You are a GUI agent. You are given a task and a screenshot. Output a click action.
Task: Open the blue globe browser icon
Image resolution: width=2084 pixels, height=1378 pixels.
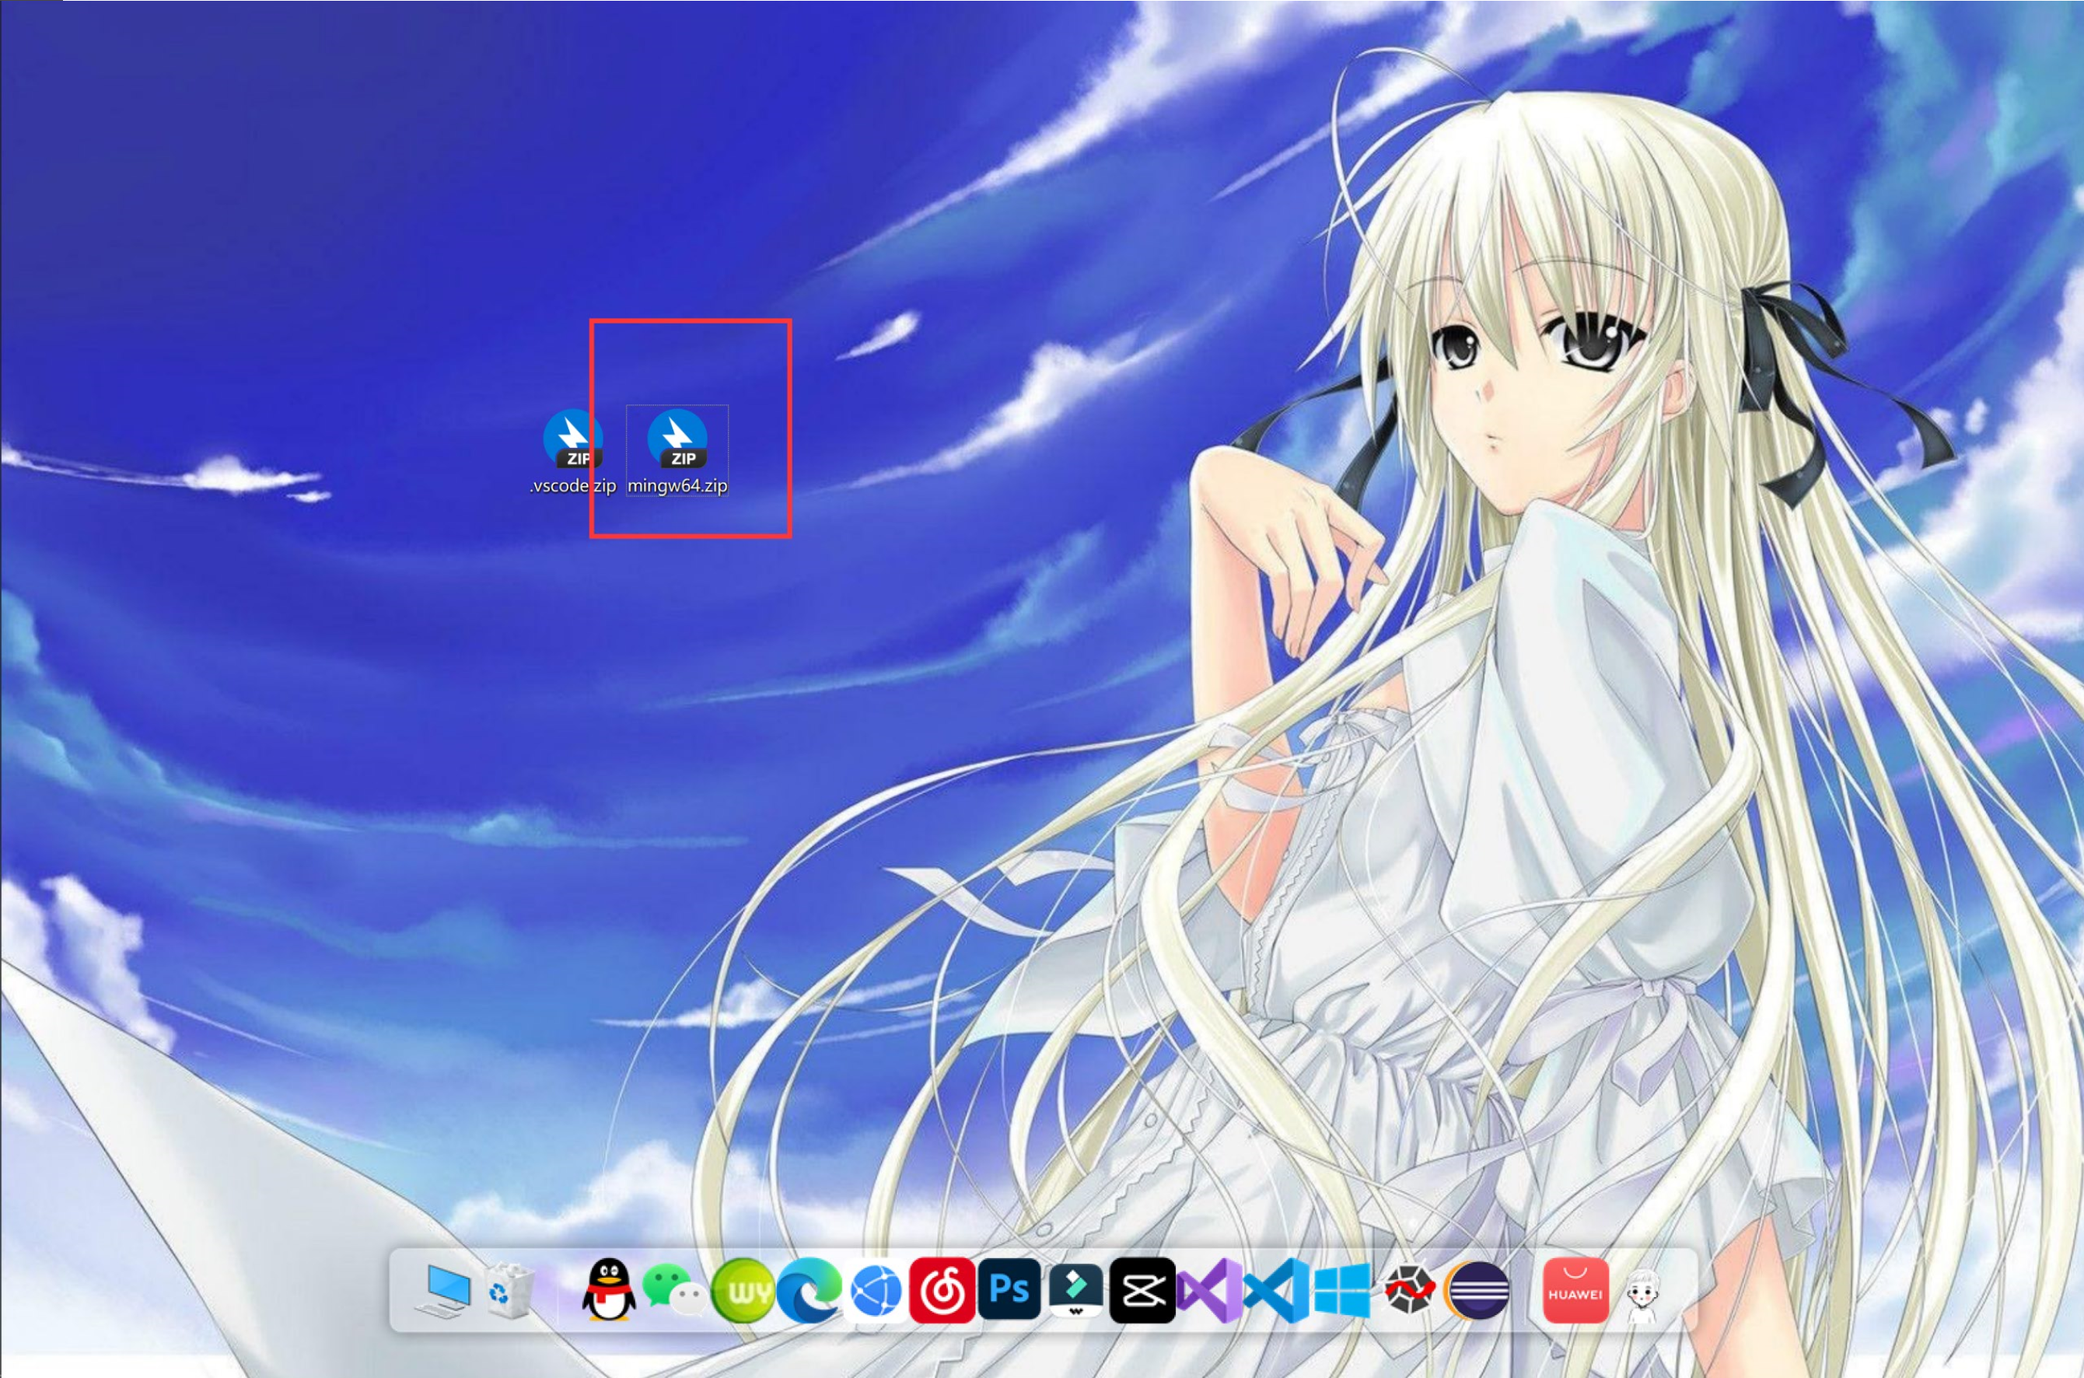[x=876, y=1290]
